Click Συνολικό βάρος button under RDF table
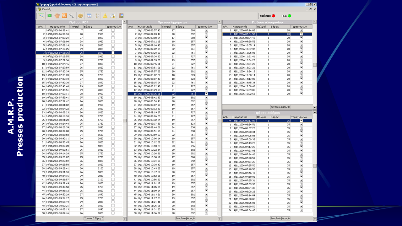 pyautogui.click(x=94, y=218)
